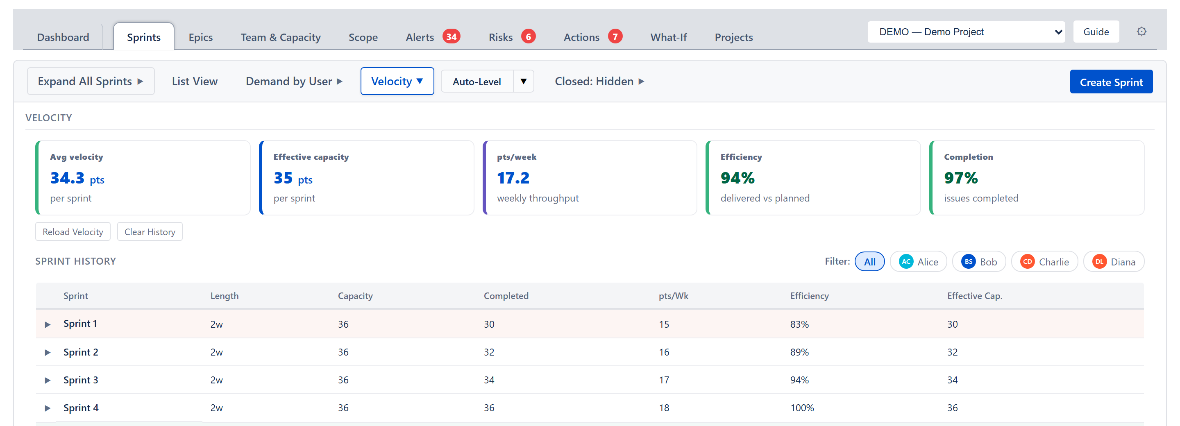1180x426 pixels.
Task: Select the All filter pill
Action: [869, 262]
